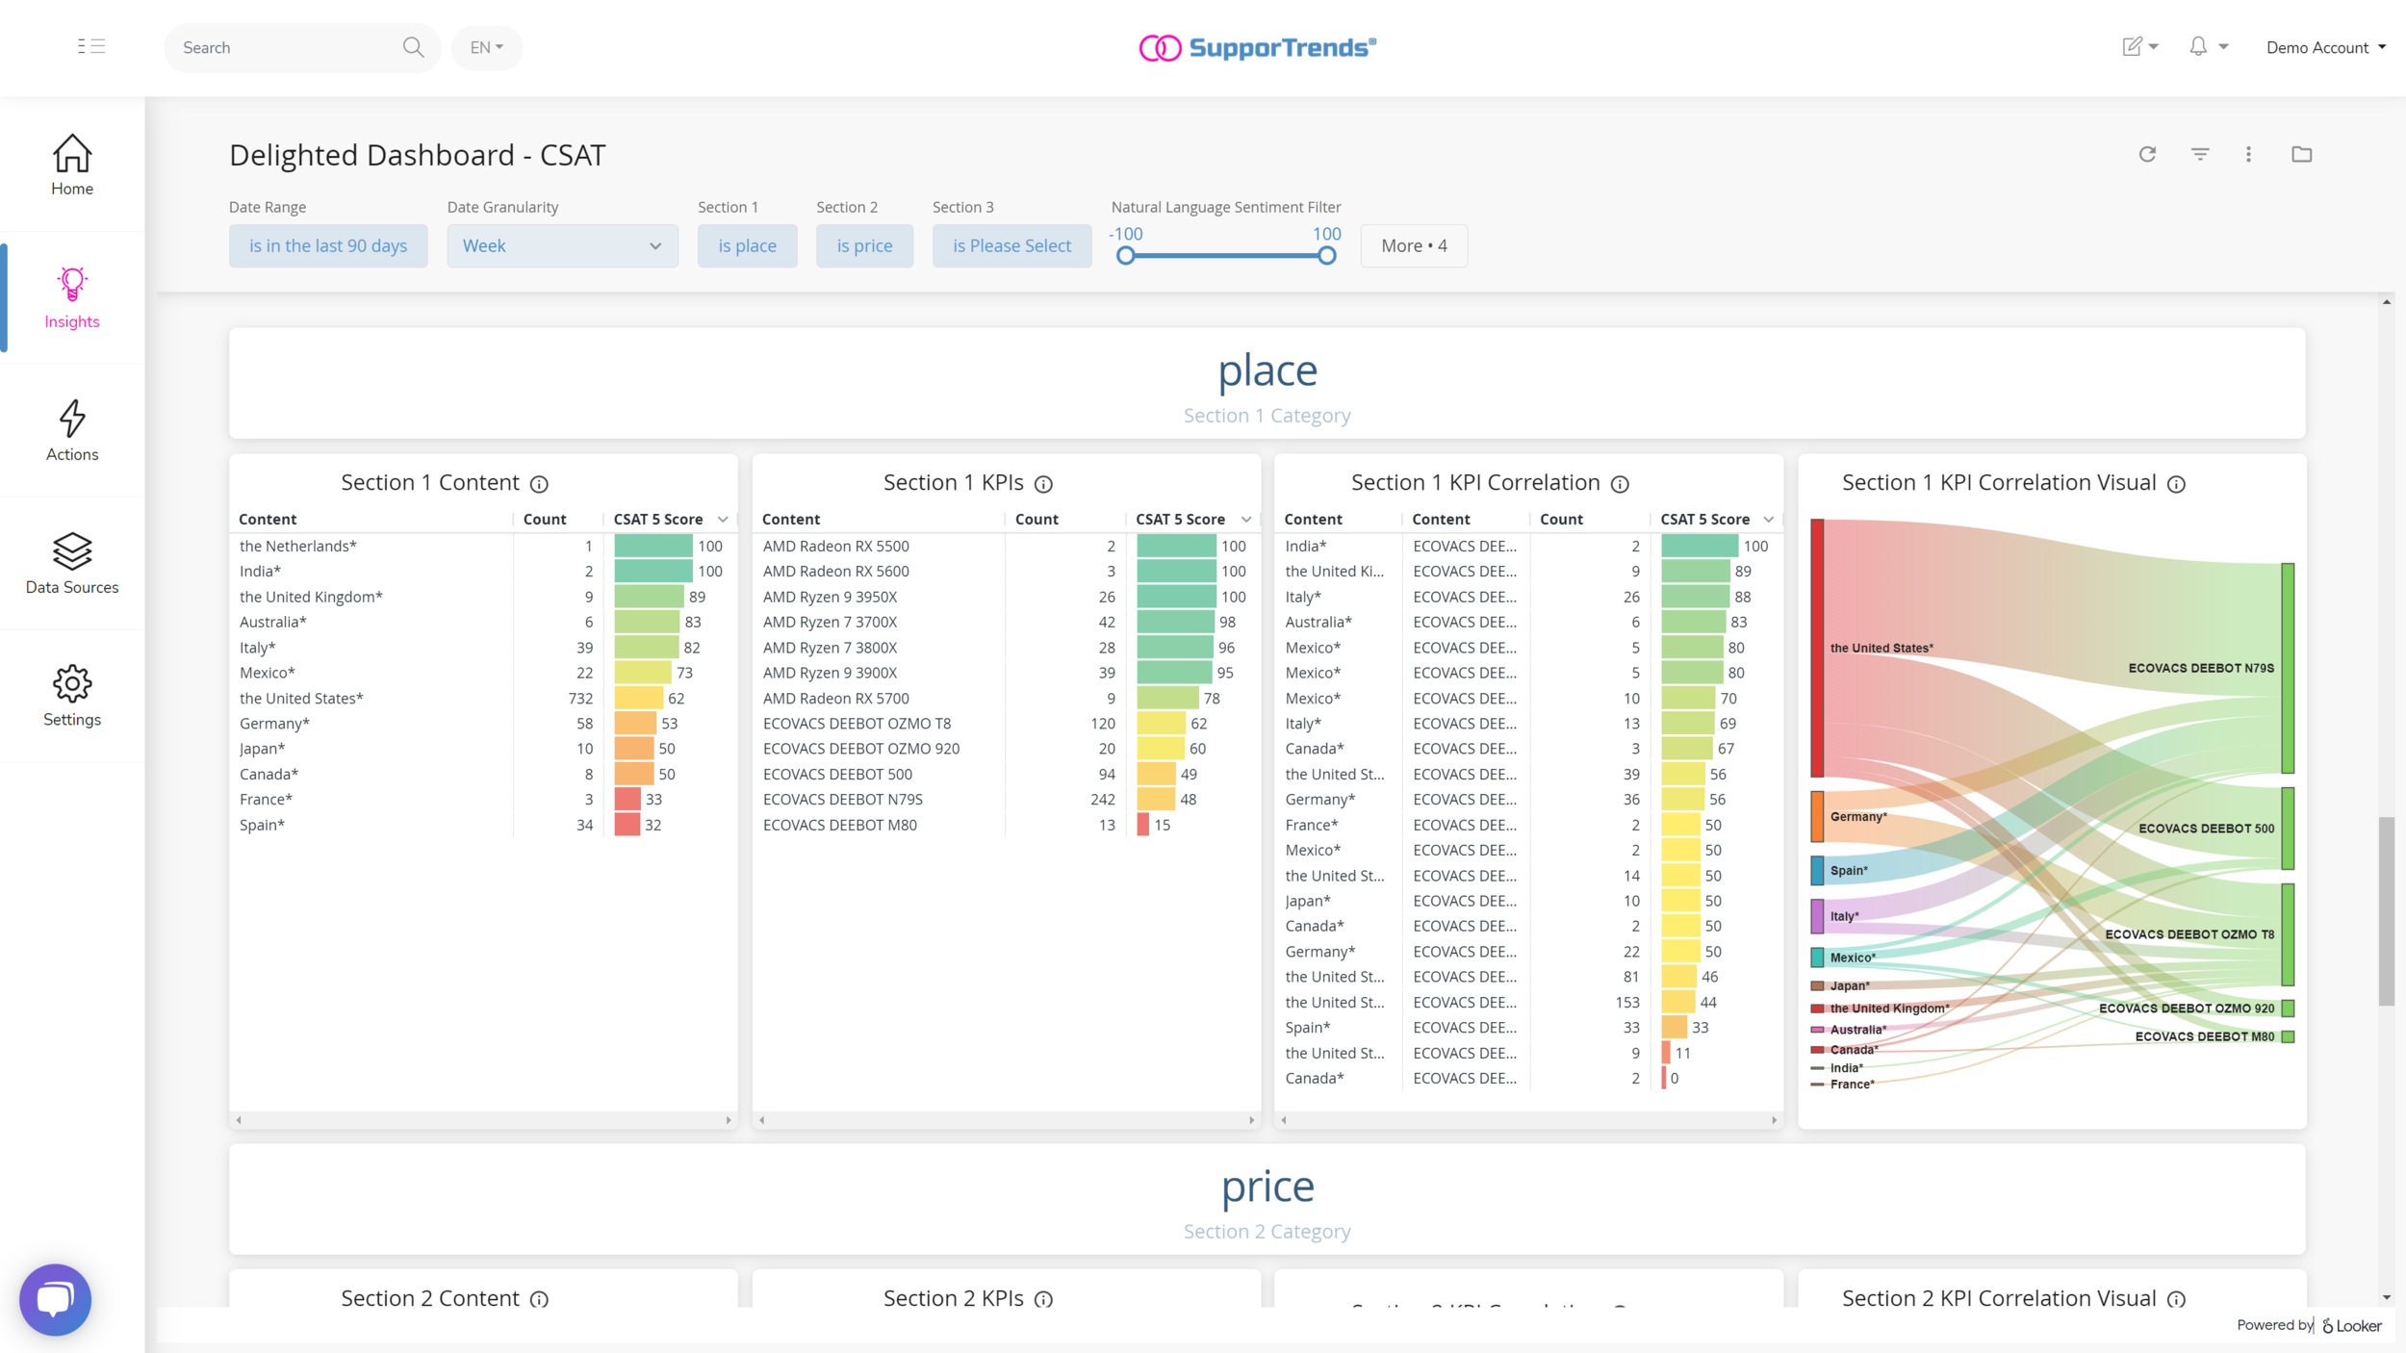Viewport: 2406px width, 1353px height.
Task: Click 'Germany*' Sankey node
Action: 1817,816
